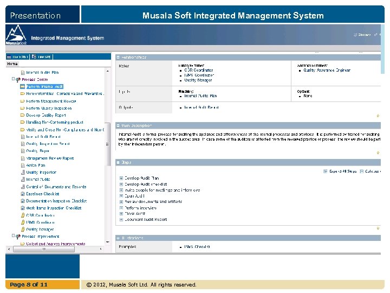Click the Documentation Inspection Checklist icon
The height and width of the screenshot is (293, 390).
(23, 201)
